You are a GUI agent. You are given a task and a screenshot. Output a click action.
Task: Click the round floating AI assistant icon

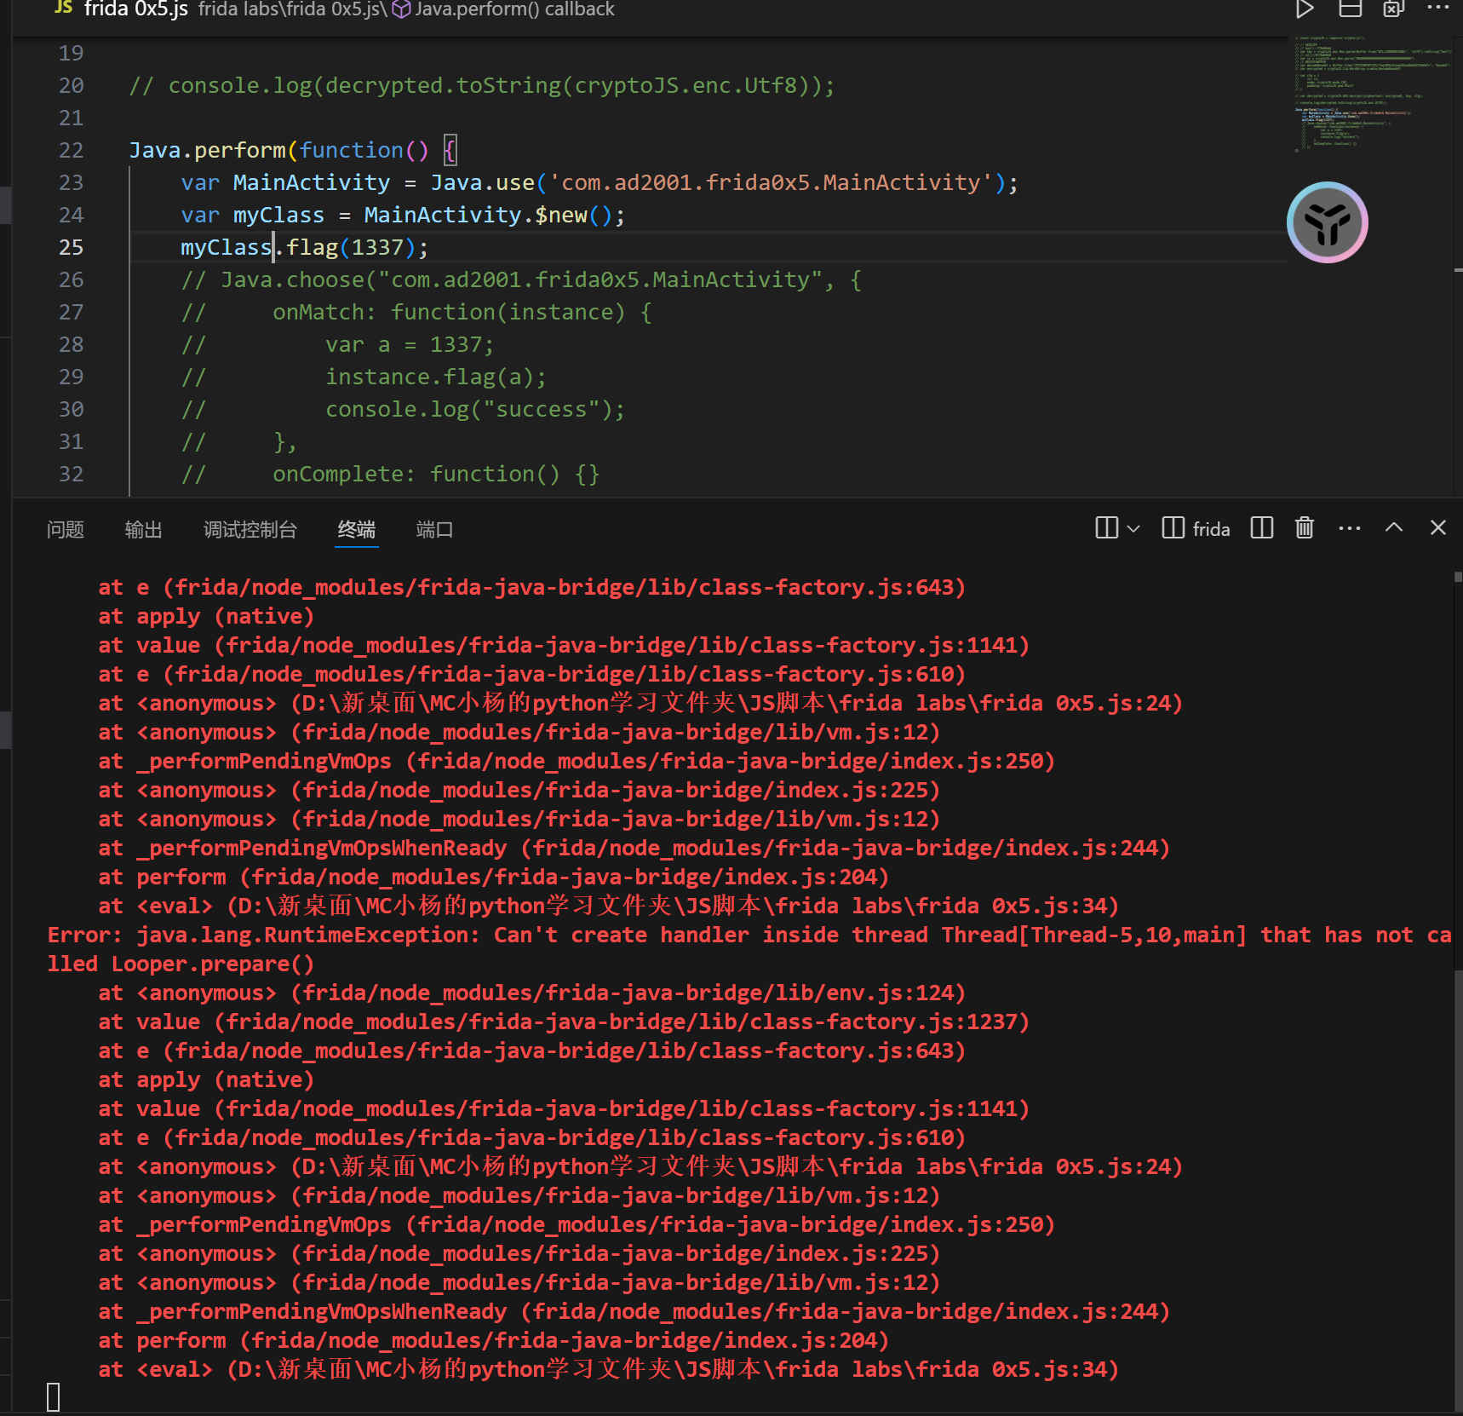1327,222
